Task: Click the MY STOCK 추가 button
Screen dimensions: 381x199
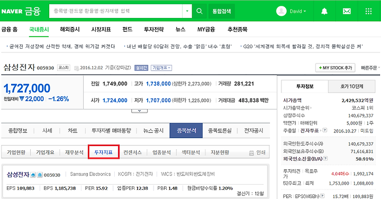Action: pyautogui.click(x=335, y=68)
